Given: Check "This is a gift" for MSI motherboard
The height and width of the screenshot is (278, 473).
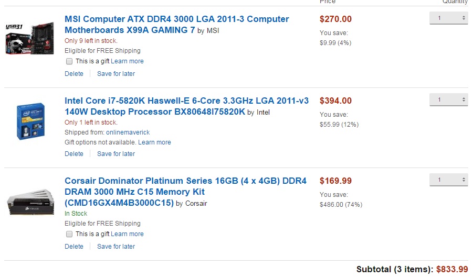Looking at the screenshot, I should (69, 61).
